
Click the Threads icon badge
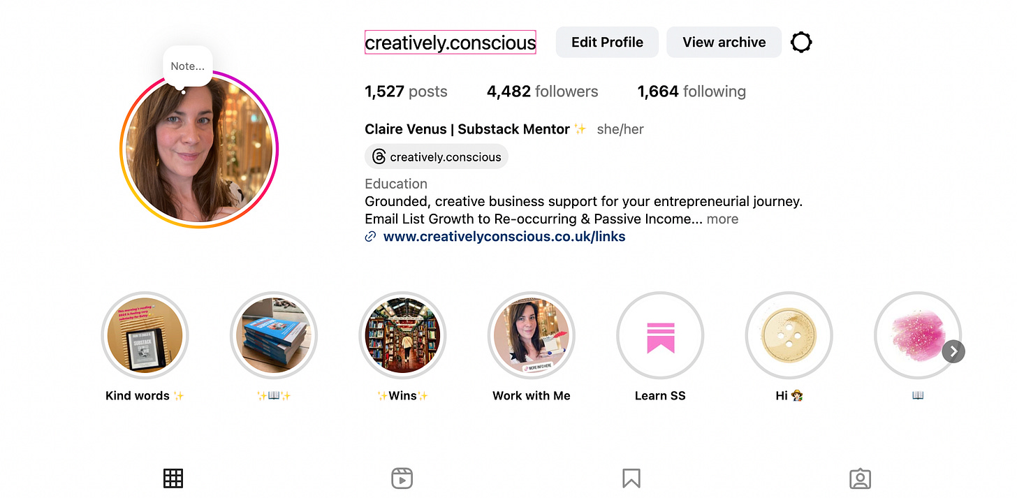(379, 157)
